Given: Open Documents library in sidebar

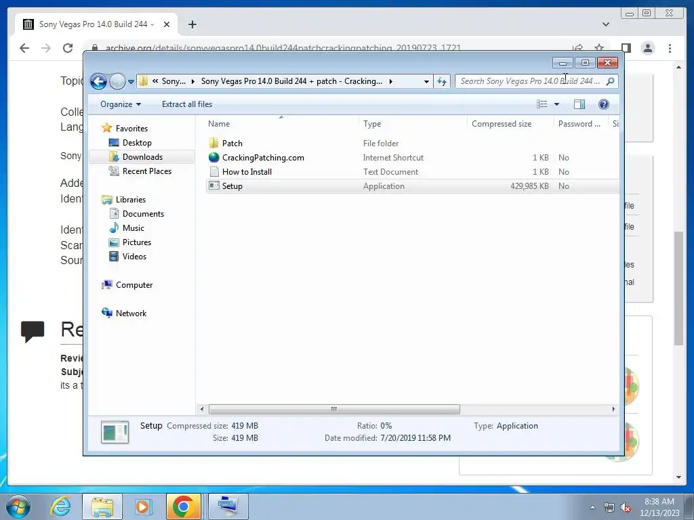Looking at the screenshot, I should pos(143,214).
